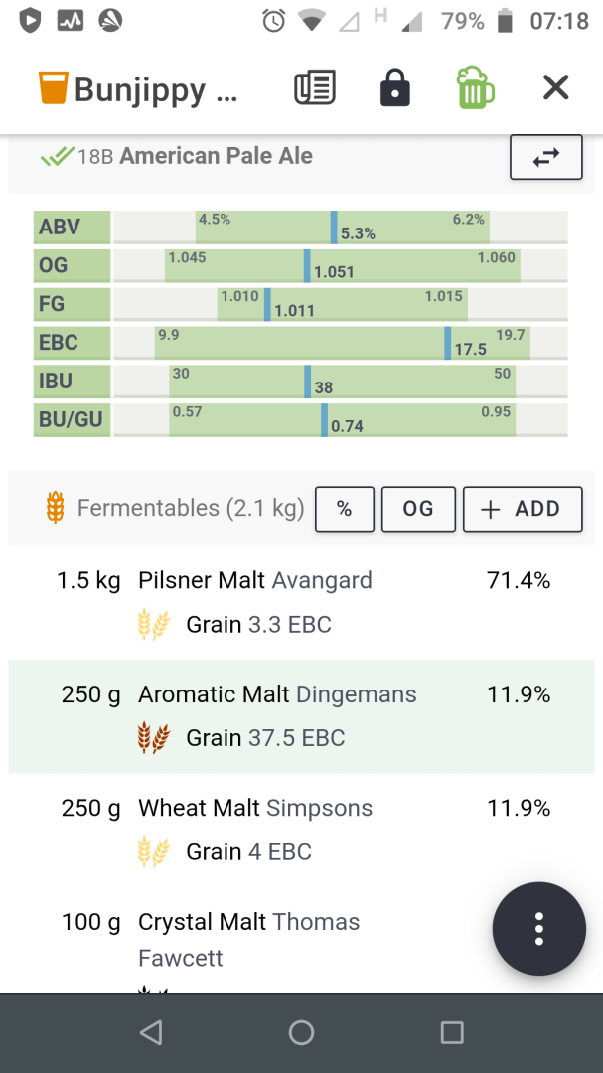The width and height of the screenshot is (603, 1073).
Task: Add a new fermentable
Action: click(523, 509)
